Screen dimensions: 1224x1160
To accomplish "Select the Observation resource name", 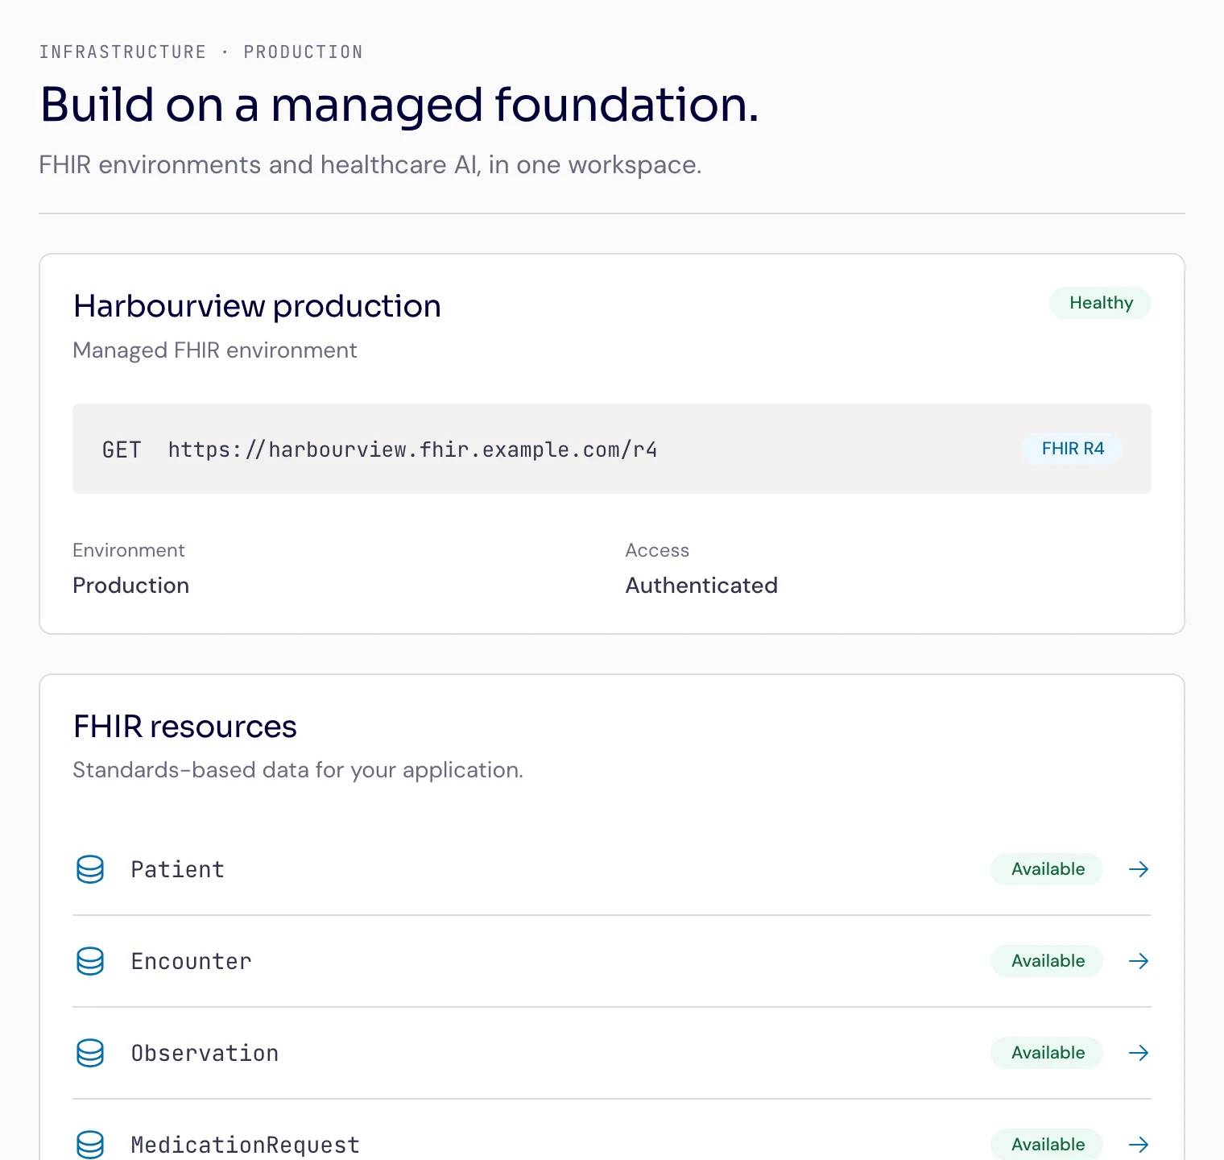I will [x=205, y=1053].
